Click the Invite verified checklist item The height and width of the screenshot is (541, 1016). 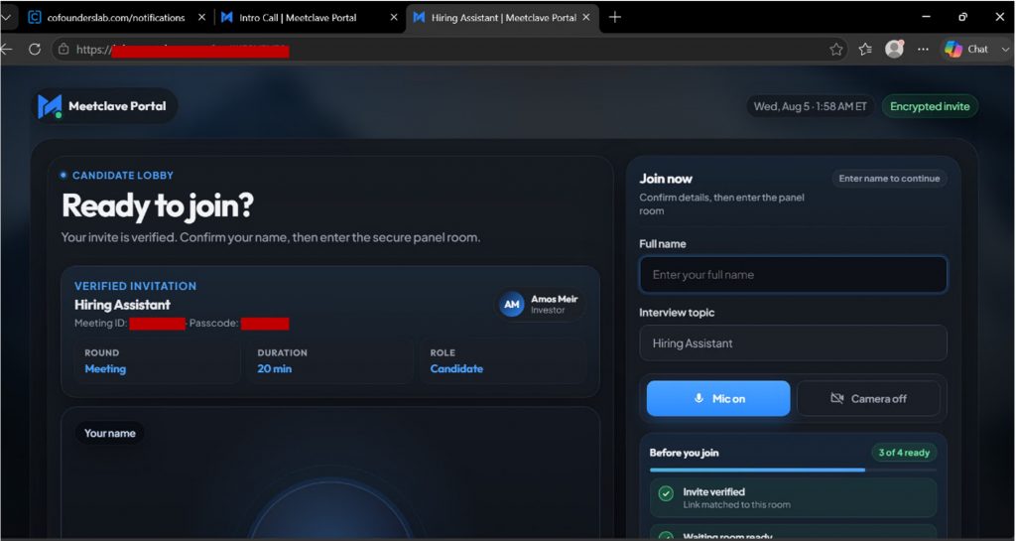793,497
